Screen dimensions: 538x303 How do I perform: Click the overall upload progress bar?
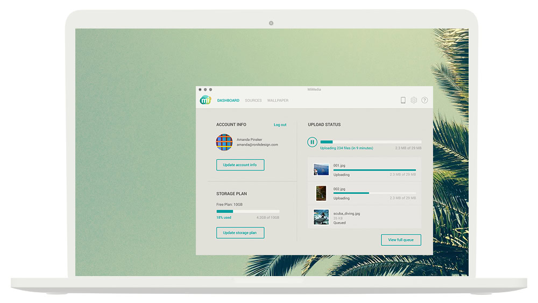pos(371,142)
